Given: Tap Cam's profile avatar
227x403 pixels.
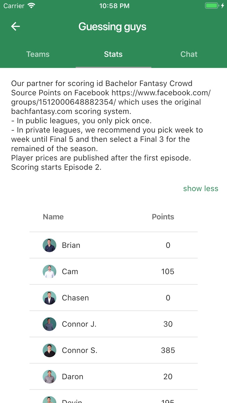Looking at the screenshot, I should (x=49, y=271).
